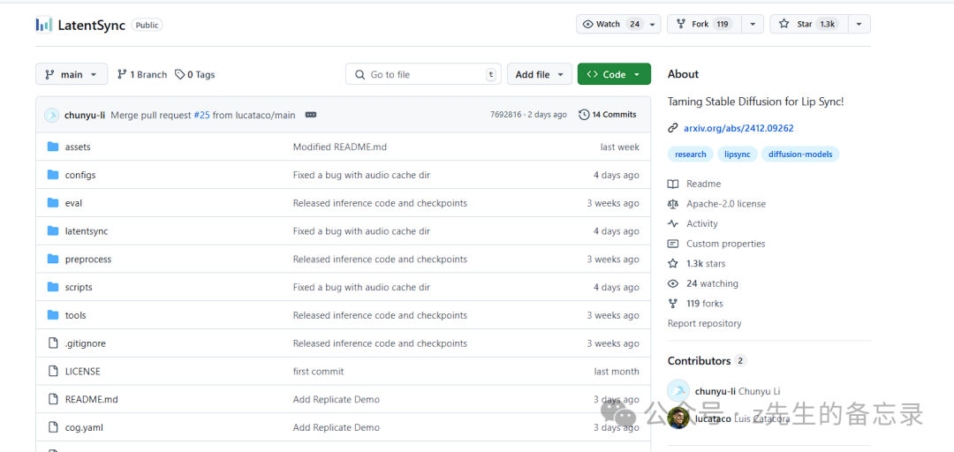Click the Activity pulse icon

[673, 223]
